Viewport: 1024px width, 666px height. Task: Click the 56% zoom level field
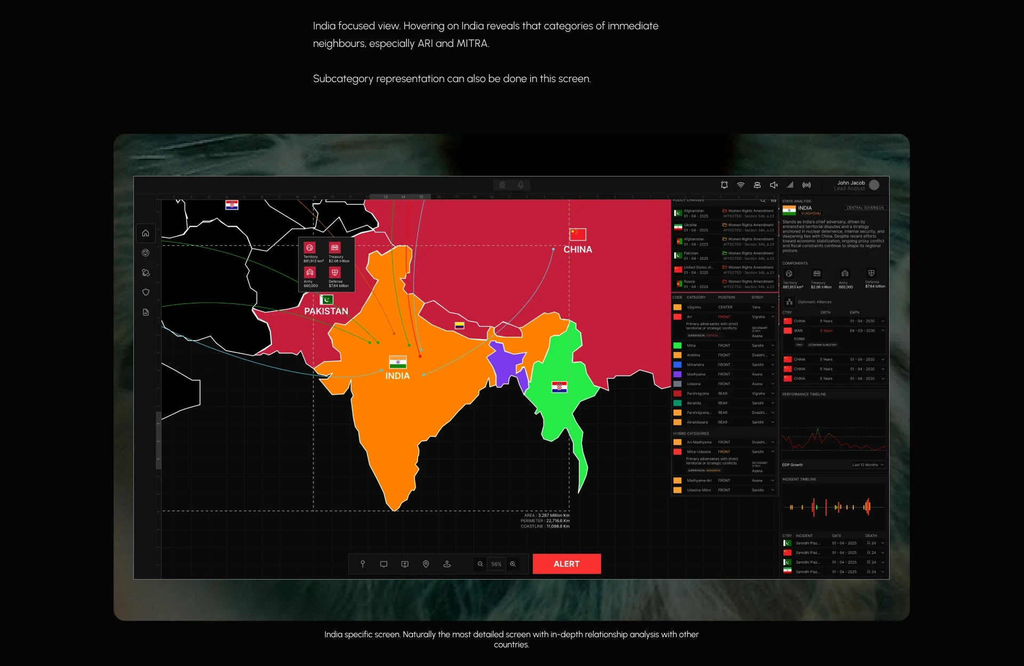pos(496,564)
